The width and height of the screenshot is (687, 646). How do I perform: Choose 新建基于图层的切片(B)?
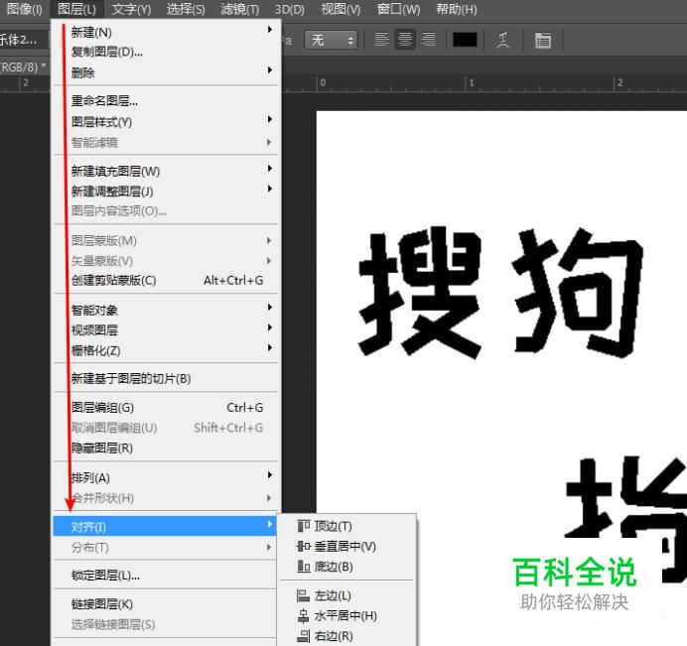(166, 378)
